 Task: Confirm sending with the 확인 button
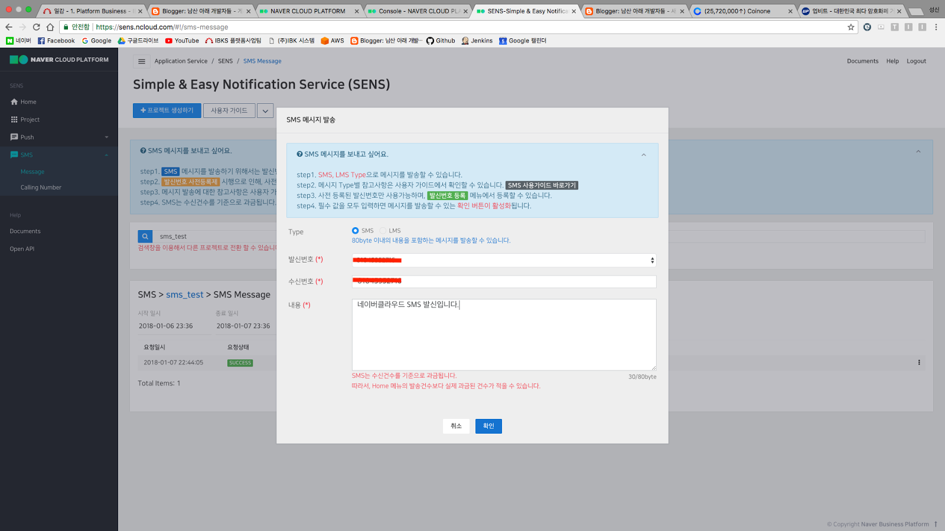[488, 426]
